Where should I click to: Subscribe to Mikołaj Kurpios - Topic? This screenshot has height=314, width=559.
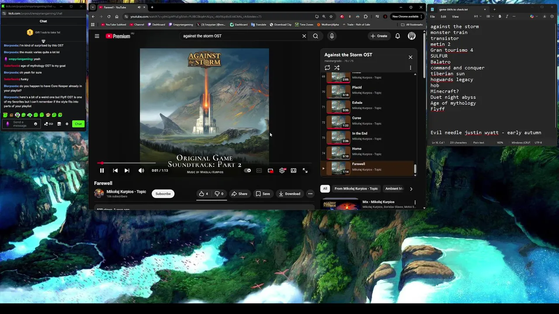tap(163, 194)
